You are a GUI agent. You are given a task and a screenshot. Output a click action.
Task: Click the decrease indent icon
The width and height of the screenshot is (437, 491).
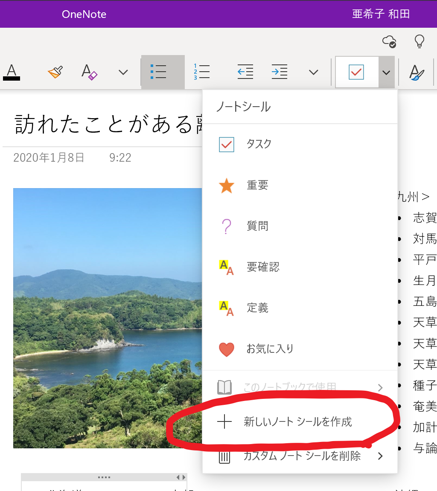pyautogui.click(x=245, y=72)
